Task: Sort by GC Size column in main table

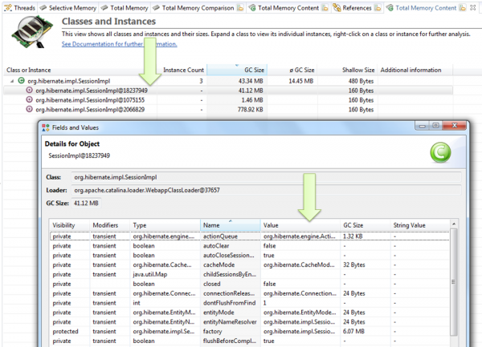Action: pos(237,70)
